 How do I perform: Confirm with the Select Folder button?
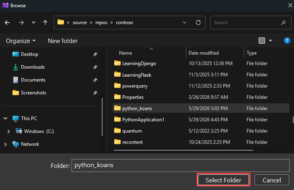[x=224, y=180]
